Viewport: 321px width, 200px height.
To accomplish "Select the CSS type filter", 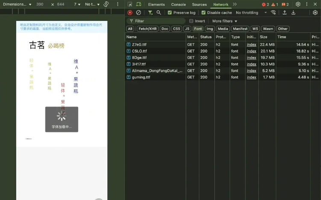I will click(x=177, y=29).
